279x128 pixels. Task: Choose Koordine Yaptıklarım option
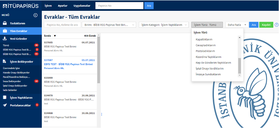(x=208, y=57)
